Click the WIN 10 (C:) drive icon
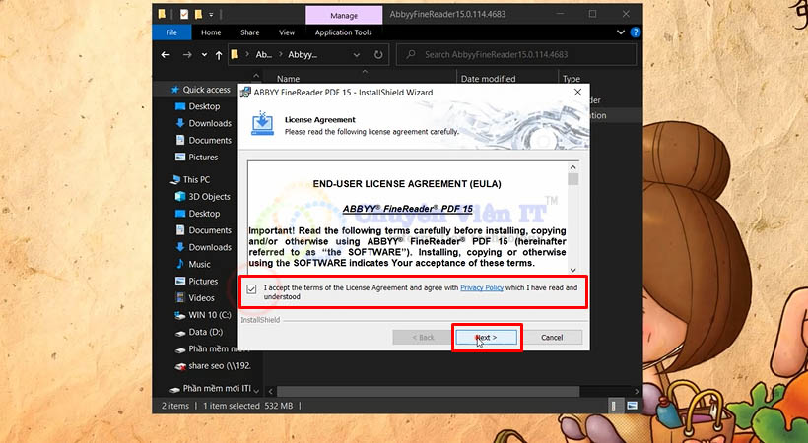This screenshot has height=443, width=808. [180, 315]
